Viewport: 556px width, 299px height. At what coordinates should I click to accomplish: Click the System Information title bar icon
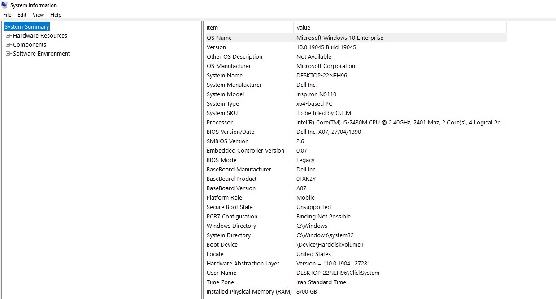coord(4,5)
